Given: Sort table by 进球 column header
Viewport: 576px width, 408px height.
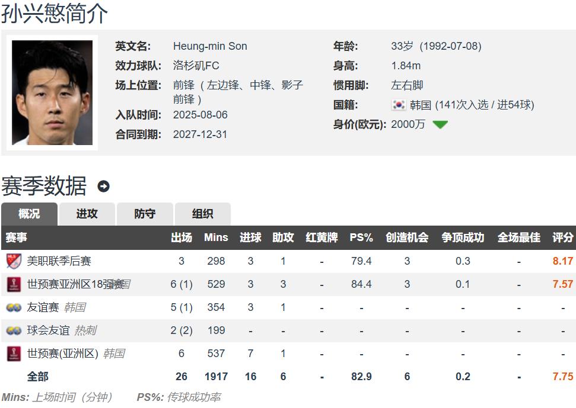Looking at the screenshot, I should click(x=250, y=237).
